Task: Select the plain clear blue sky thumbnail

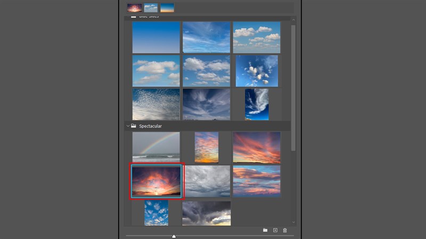Action: click(156, 37)
